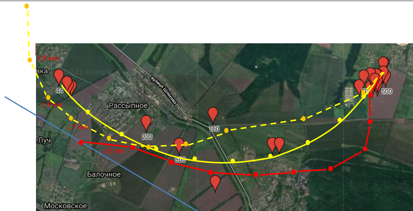Click the Луч place label
413x211 pixels.
(x=44, y=140)
